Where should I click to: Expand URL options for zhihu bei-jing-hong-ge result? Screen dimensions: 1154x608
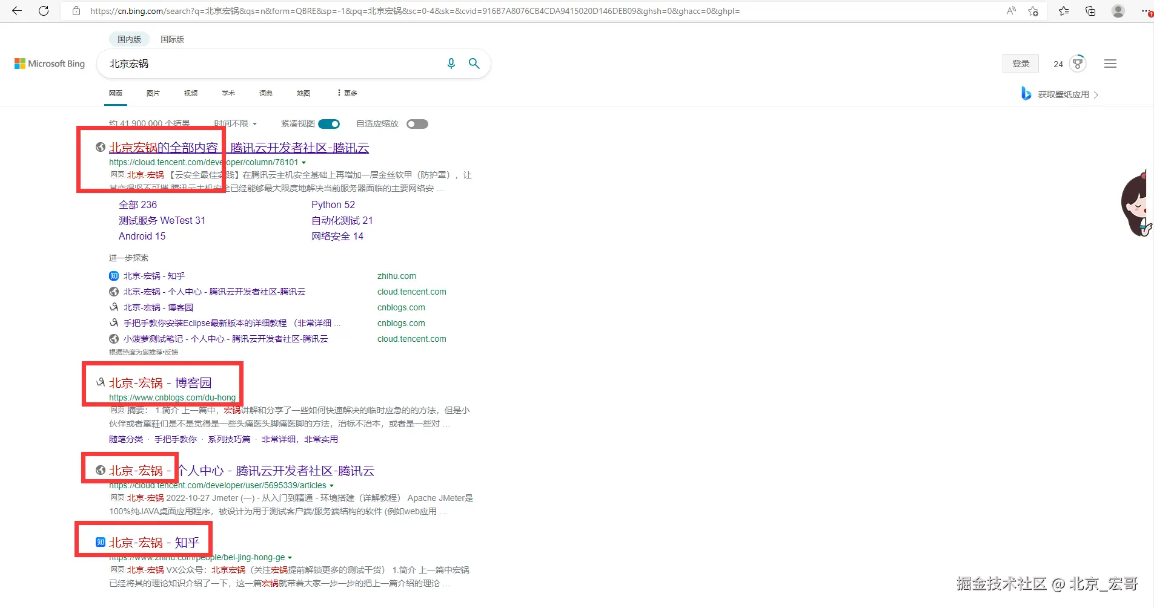(x=290, y=558)
